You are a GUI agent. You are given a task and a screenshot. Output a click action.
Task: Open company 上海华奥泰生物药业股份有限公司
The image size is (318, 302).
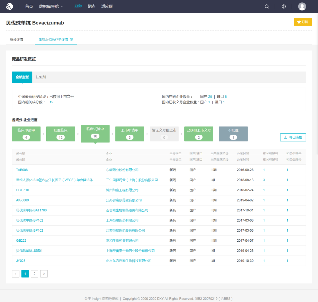(x=130, y=251)
